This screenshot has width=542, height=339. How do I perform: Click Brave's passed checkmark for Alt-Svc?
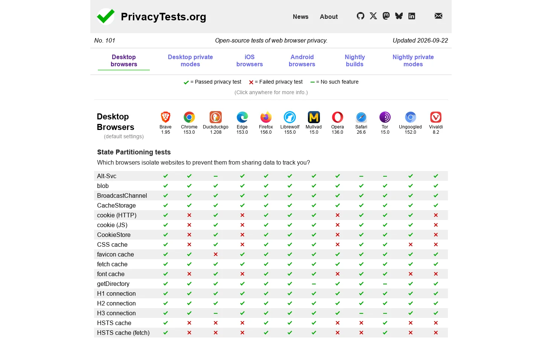point(166,176)
